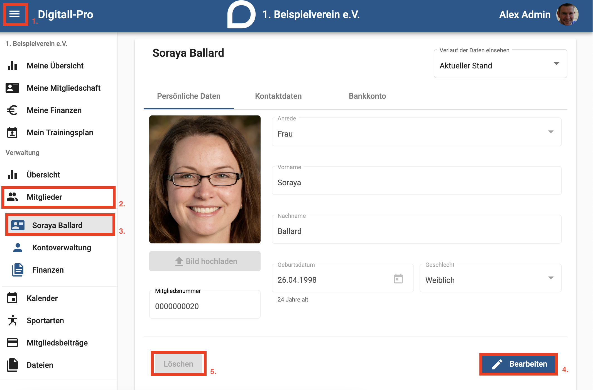Switch to the Persönliche Daten tab
This screenshot has height=390, width=593.
[189, 96]
